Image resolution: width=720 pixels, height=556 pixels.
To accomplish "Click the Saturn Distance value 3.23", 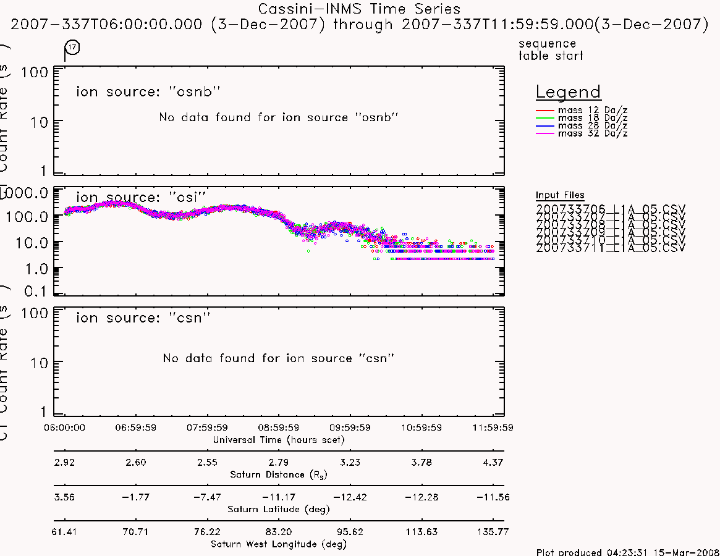I will pyautogui.click(x=350, y=462).
